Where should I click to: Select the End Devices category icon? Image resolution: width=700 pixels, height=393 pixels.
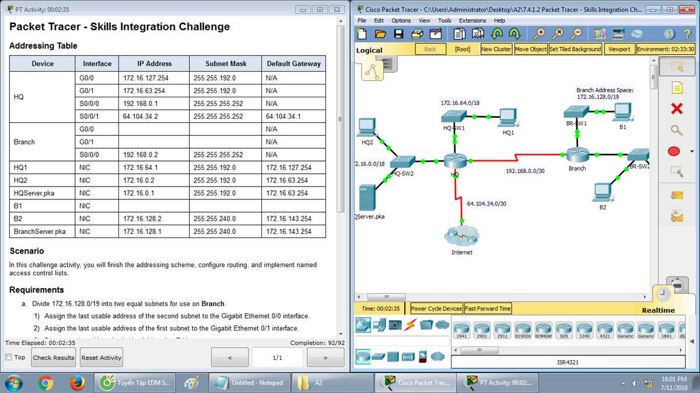[379, 325]
